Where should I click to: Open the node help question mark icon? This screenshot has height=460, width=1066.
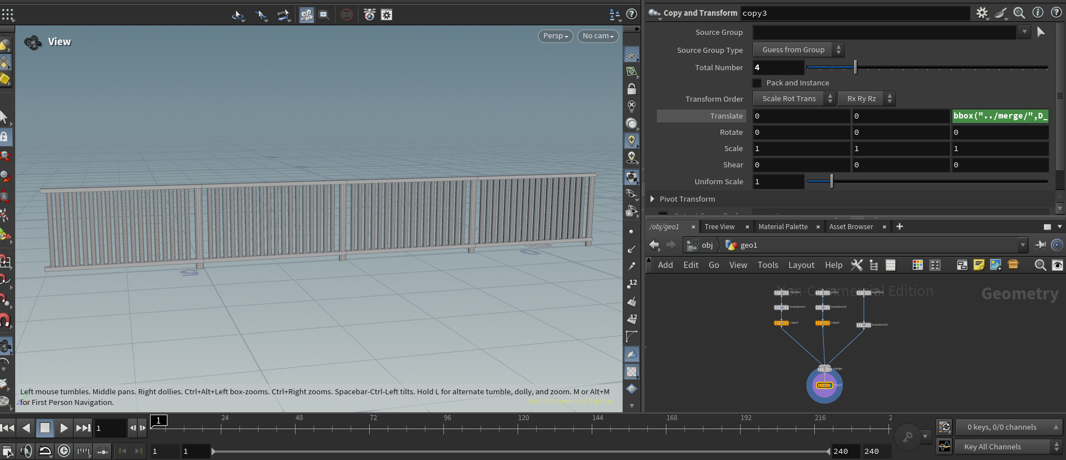point(1056,13)
